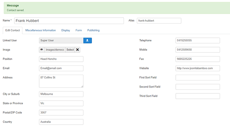Click the image path field images/democc

pos(55,50)
